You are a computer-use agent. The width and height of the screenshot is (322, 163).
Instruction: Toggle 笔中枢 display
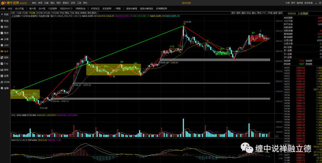[32, 9]
